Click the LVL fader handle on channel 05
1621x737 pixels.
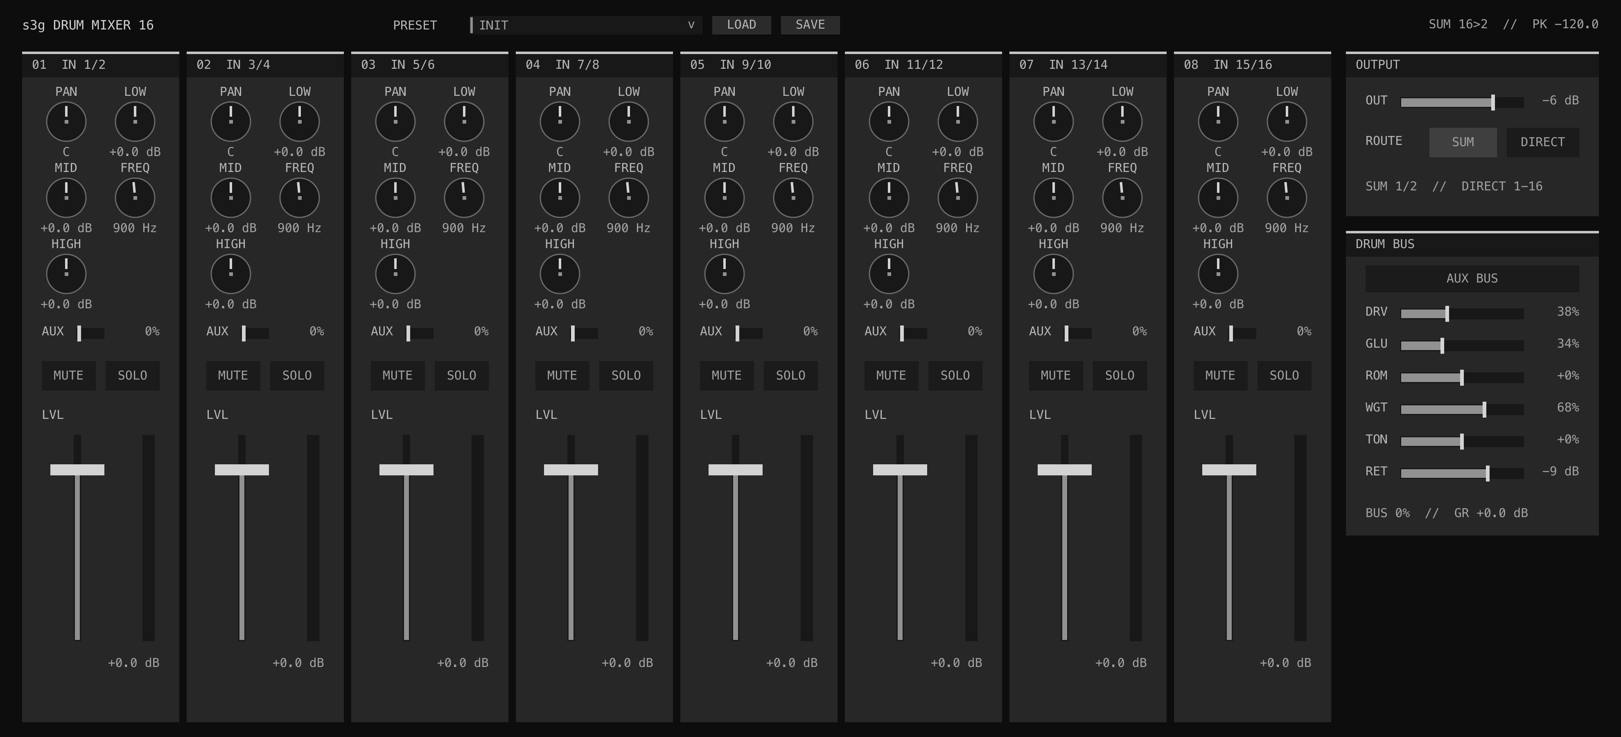pos(736,470)
